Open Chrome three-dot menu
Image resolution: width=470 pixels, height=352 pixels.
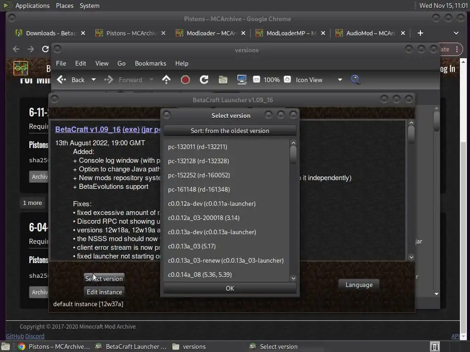coord(457,49)
